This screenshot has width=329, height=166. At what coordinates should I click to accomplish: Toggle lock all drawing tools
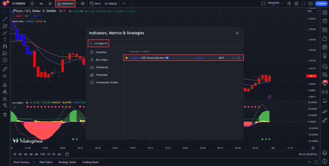5,99
